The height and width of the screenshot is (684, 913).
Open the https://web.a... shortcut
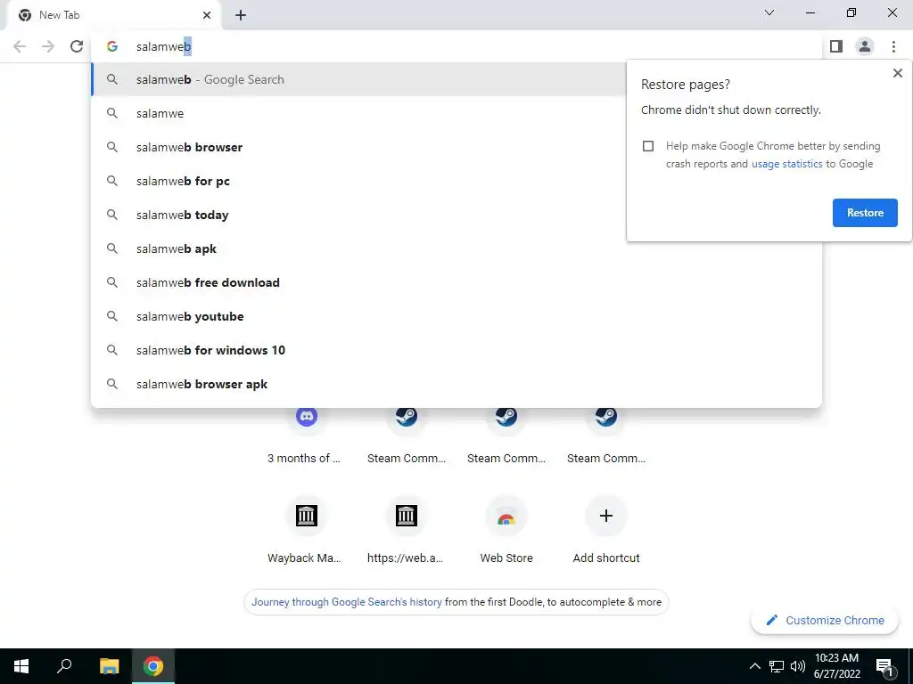407,529
